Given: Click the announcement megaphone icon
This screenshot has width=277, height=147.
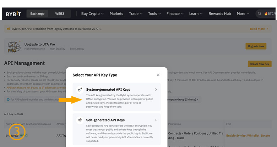Looking at the screenshot, I should tap(8, 29).
